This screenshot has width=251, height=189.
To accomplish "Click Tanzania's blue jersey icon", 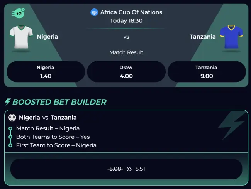I will [x=230, y=37].
